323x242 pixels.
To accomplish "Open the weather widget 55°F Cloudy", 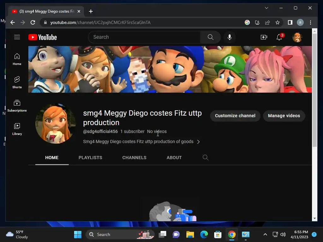I will pyautogui.click(x=17, y=234).
